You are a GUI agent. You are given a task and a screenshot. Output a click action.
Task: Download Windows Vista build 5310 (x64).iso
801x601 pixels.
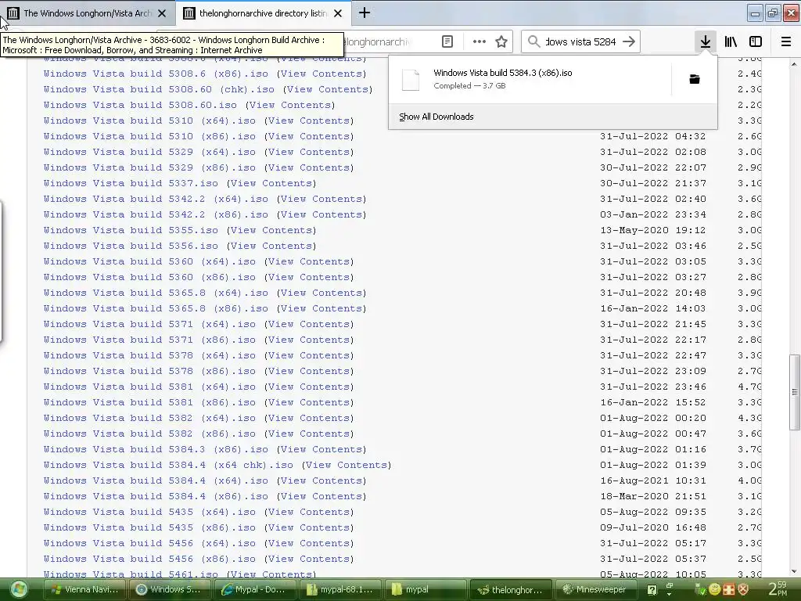tap(149, 121)
